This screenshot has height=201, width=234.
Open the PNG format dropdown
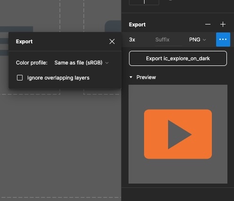(x=197, y=40)
